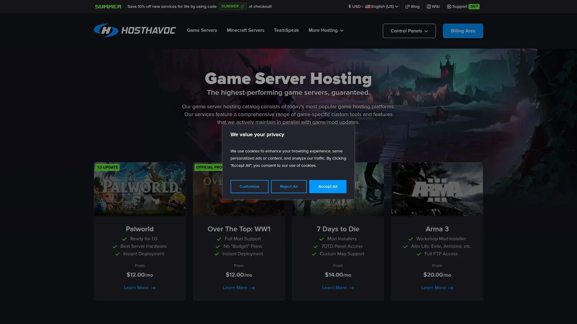577x324 pixels.
Task: Expand the More Hosting menu
Action: point(326,30)
